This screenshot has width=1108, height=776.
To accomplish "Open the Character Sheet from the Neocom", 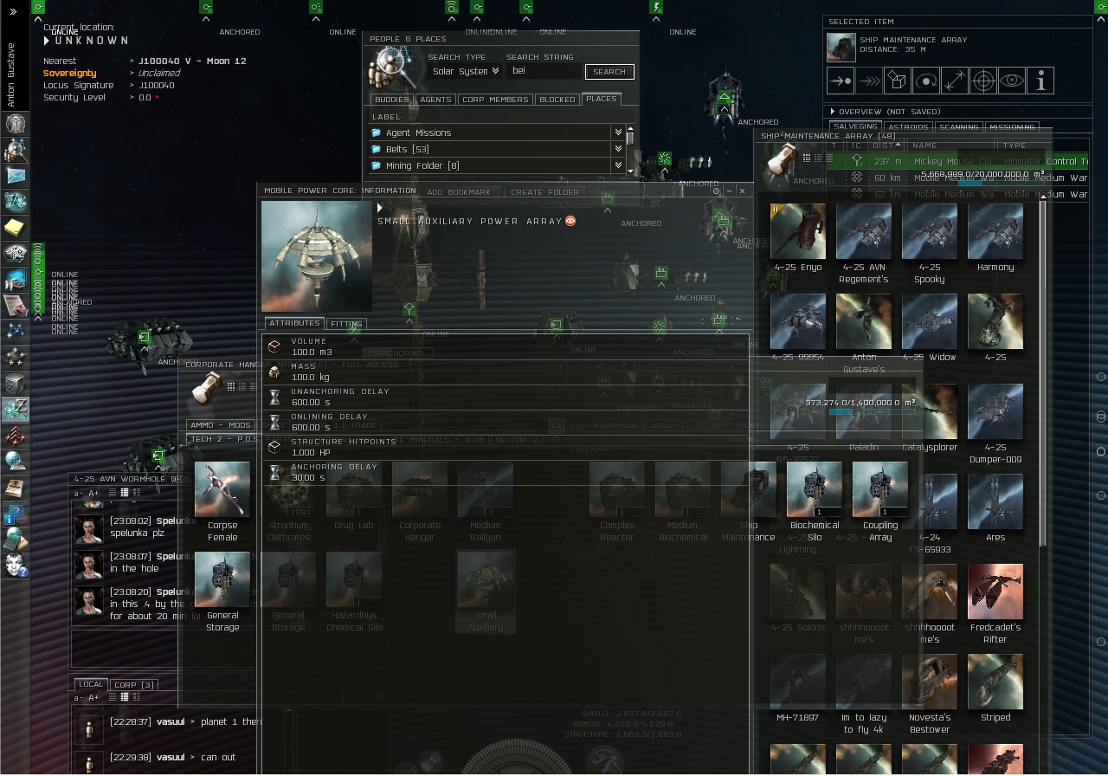I will tap(15, 123).
